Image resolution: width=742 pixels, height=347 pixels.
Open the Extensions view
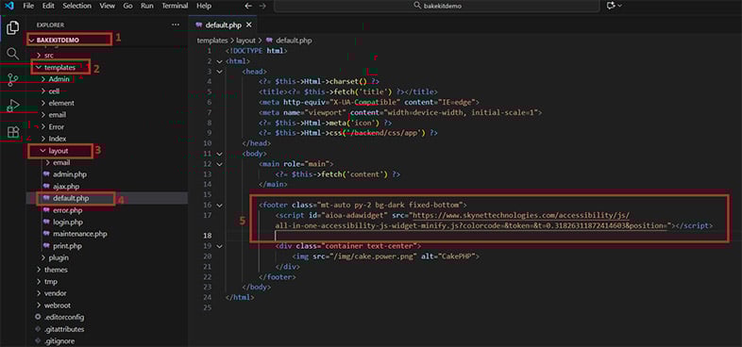point(13,132)
